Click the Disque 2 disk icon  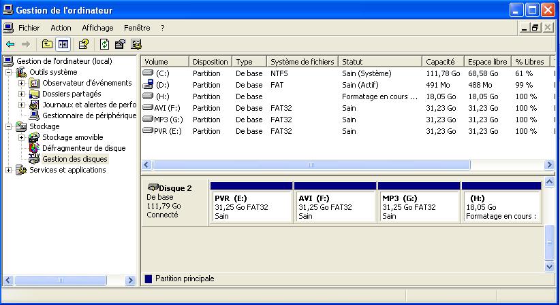[153, 187]
